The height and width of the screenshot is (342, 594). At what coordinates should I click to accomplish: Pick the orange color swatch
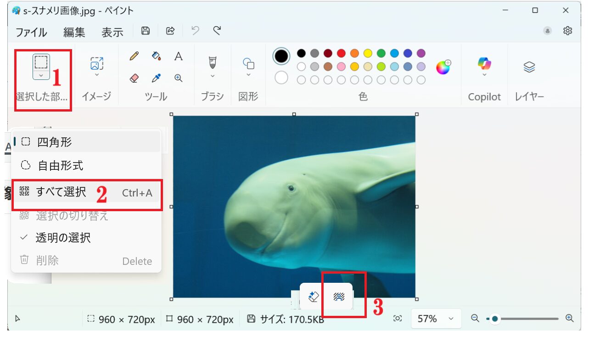354,53
